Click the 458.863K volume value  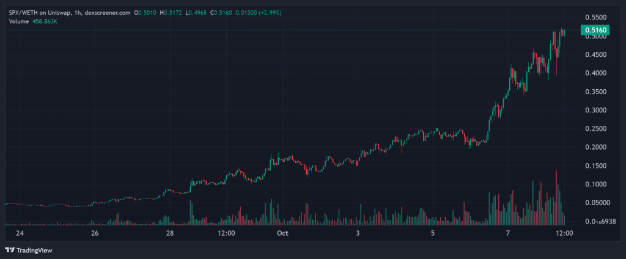coord(45,22)
